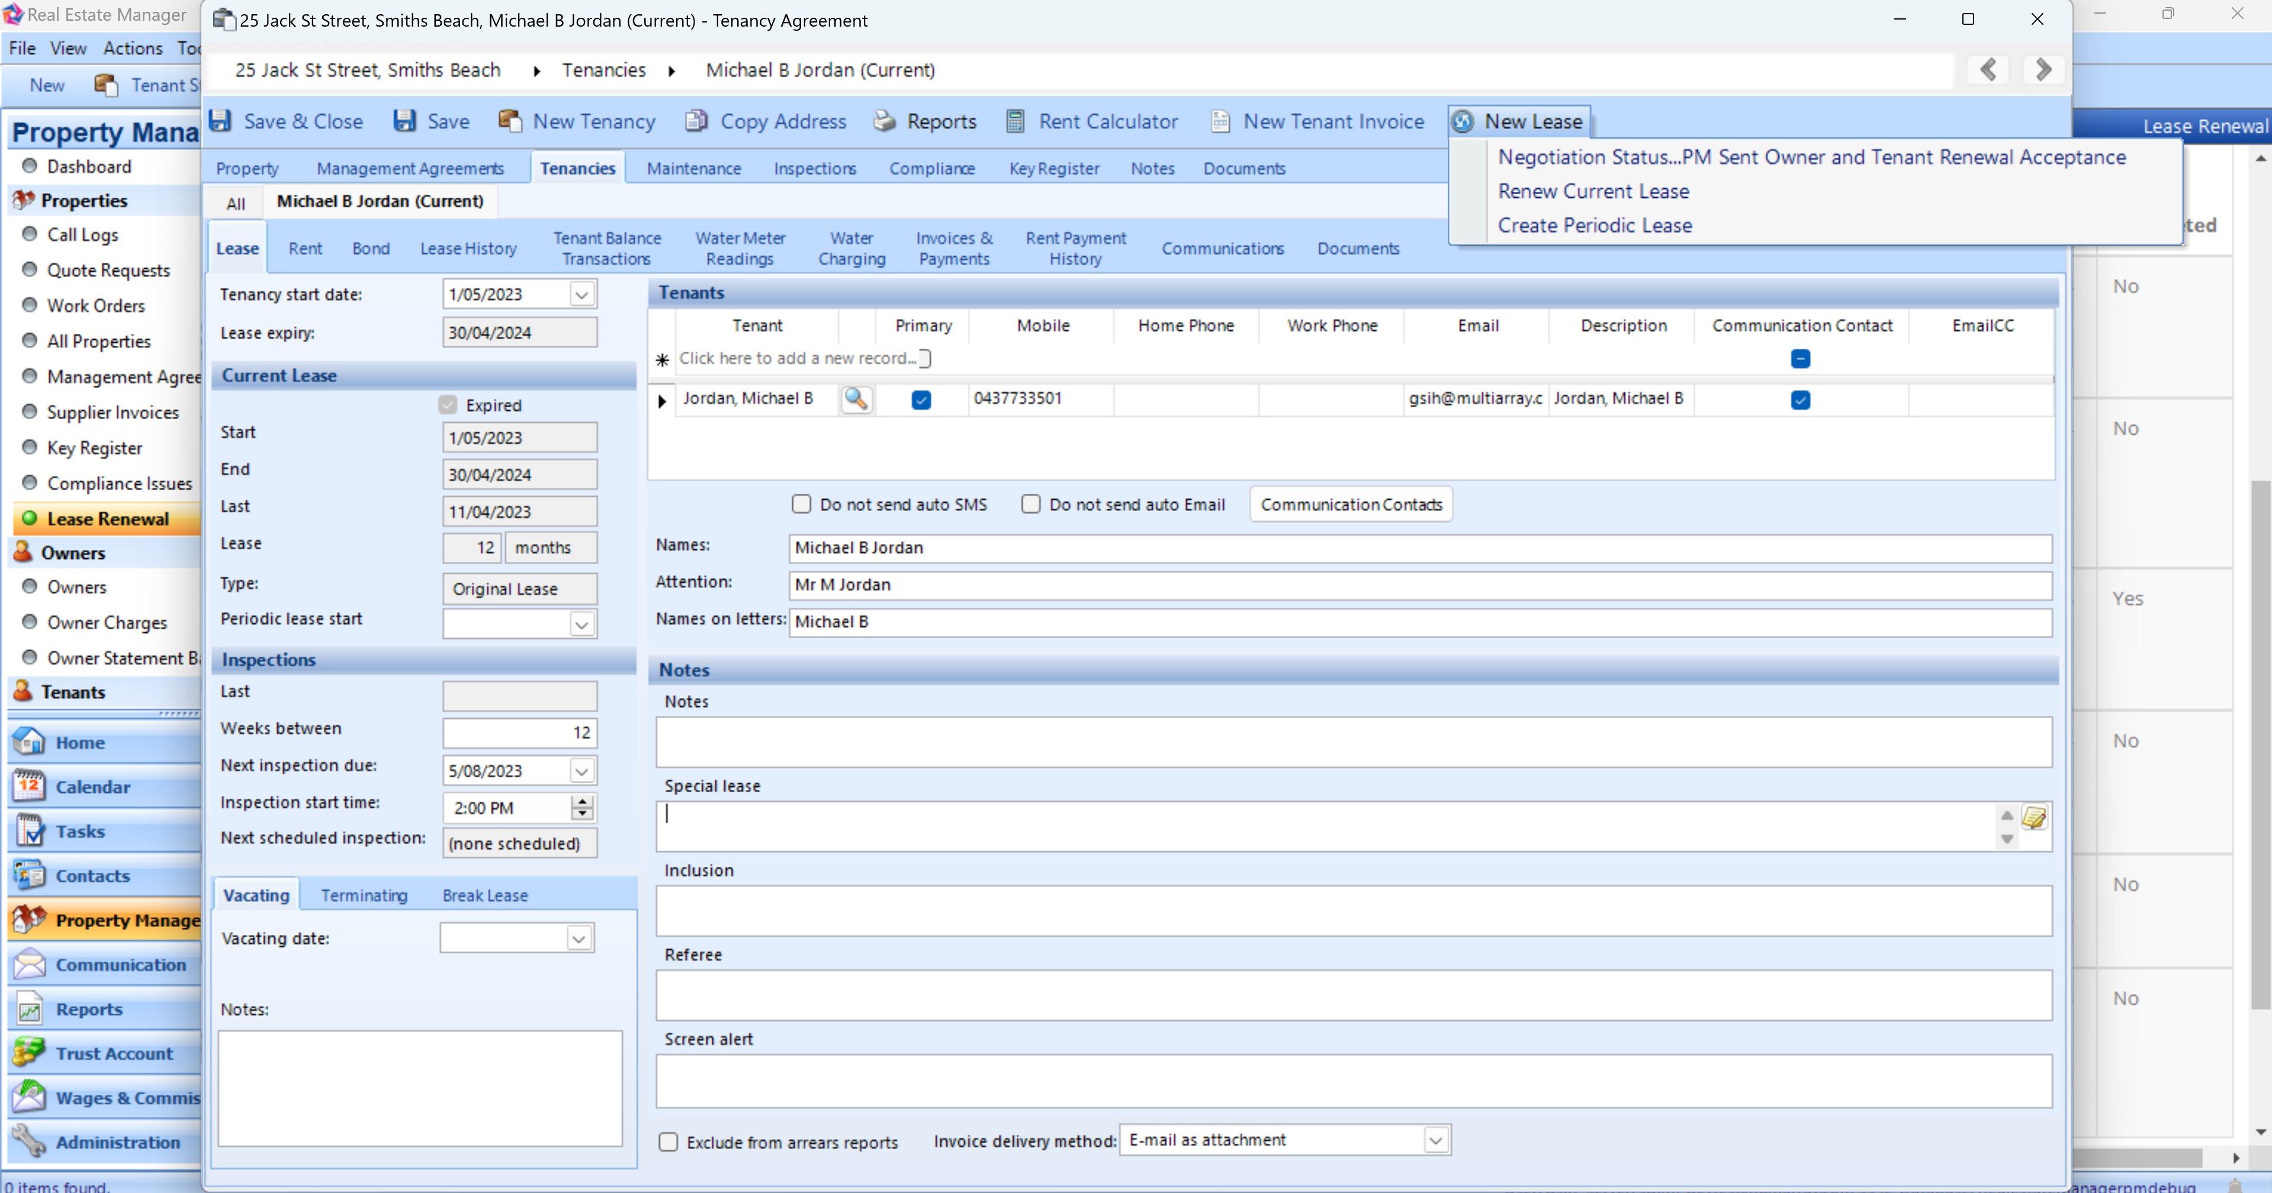Click the magnifier icon beside Jordan, Michael B
This screenshot has width=2272, height=1193.
[x=856, y=398]
